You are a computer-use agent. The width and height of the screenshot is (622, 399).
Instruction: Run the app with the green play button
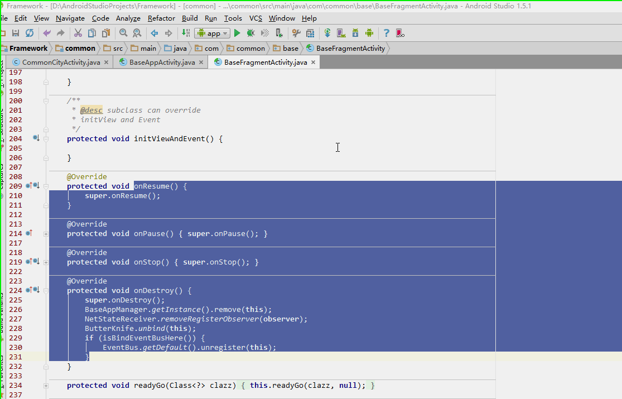[x=237, y=33]
